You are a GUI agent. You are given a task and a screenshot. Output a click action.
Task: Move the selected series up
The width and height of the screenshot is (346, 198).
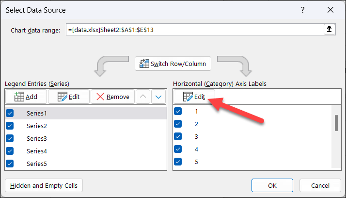(x=143, y=97)
